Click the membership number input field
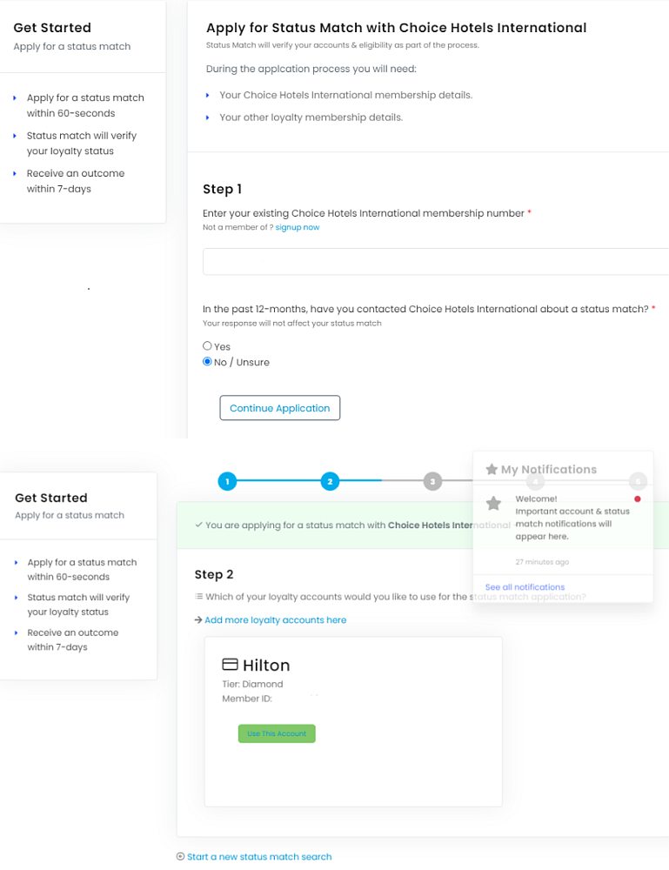Image resolution: width=669 pixels, height=870 pixels. 436,261
